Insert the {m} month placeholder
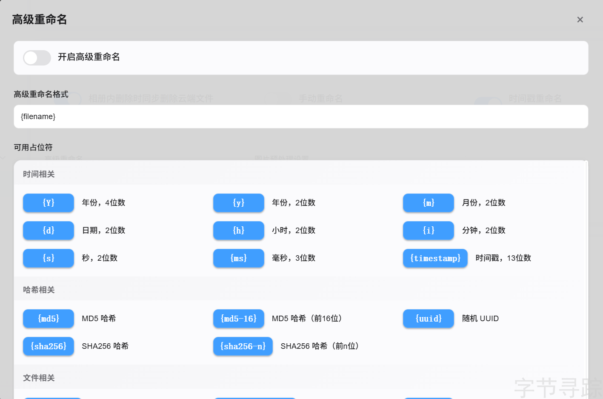The height and width of the screenshot is (399, 603). pos(429,203)
